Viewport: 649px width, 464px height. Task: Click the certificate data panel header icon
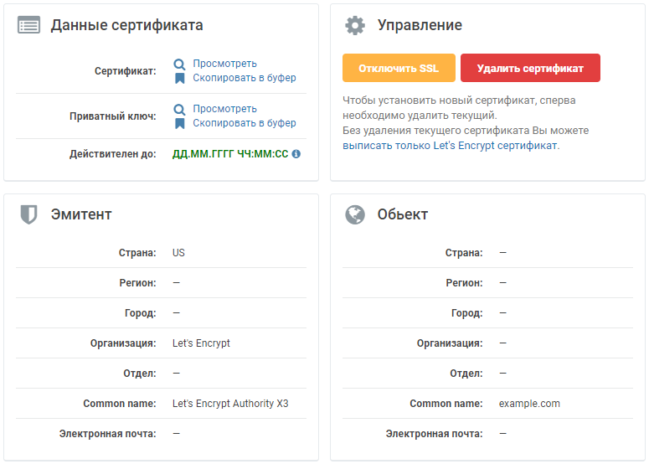(28, 25)
